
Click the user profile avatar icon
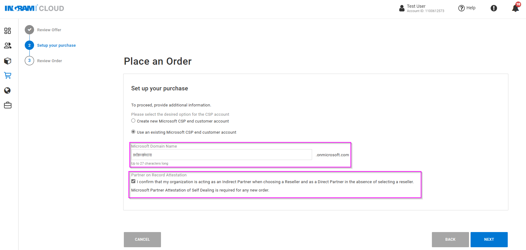pyautogui.click(x=402, y=8)
